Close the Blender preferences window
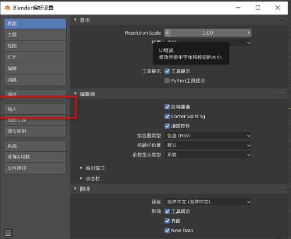The image size is (291, 239). pyautogui.click(x=278, y=8)
